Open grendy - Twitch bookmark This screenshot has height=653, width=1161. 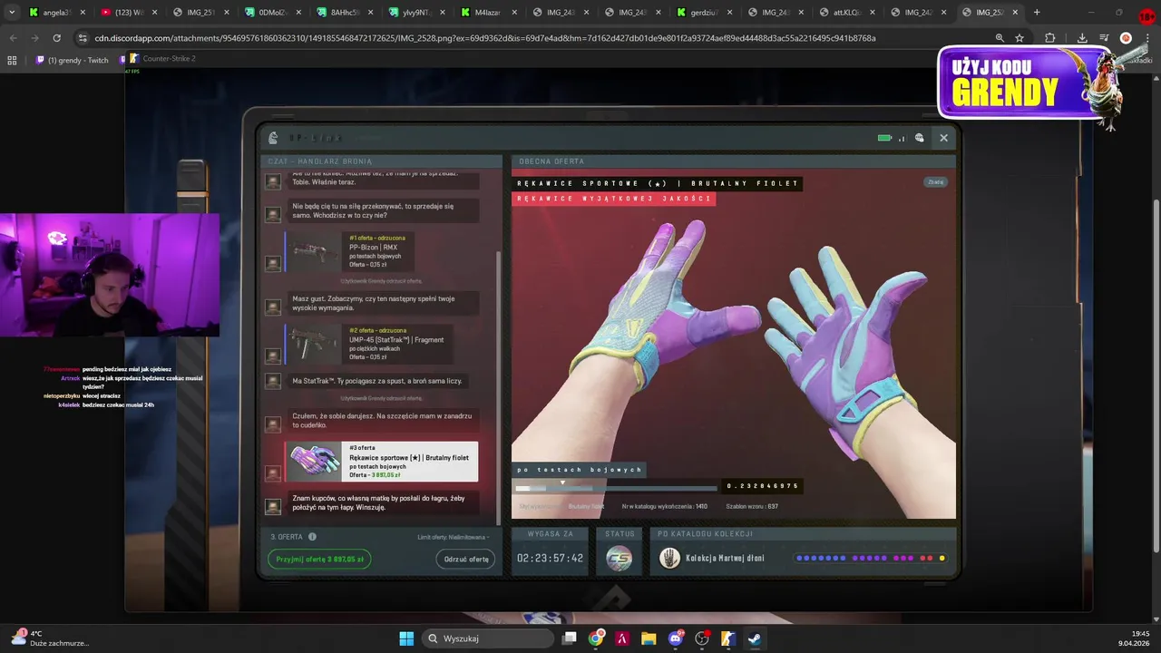(x=72, y=60)
